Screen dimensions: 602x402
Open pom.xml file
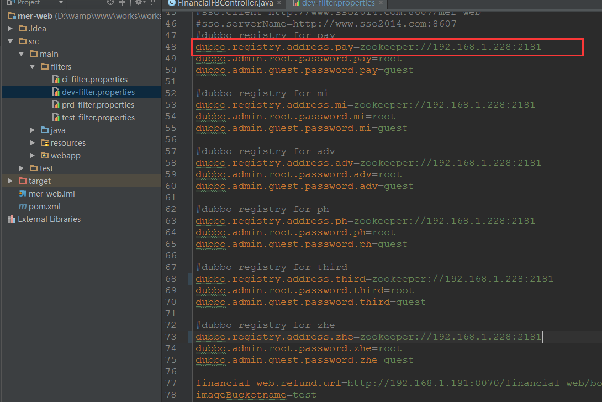coord(45,206)
